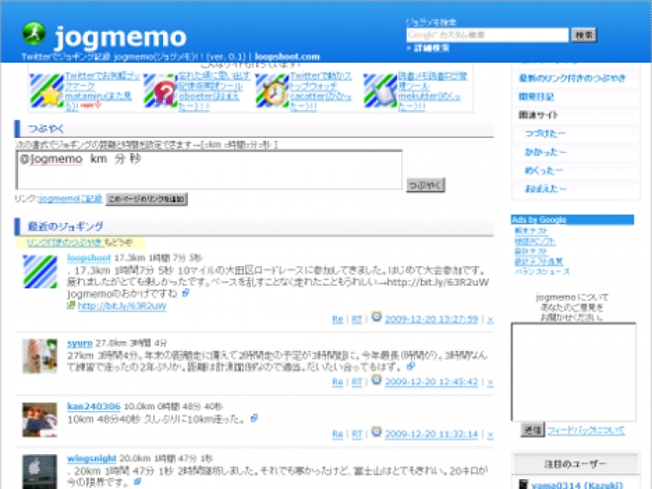Open kan240306 username link

[x=93, y=407]
